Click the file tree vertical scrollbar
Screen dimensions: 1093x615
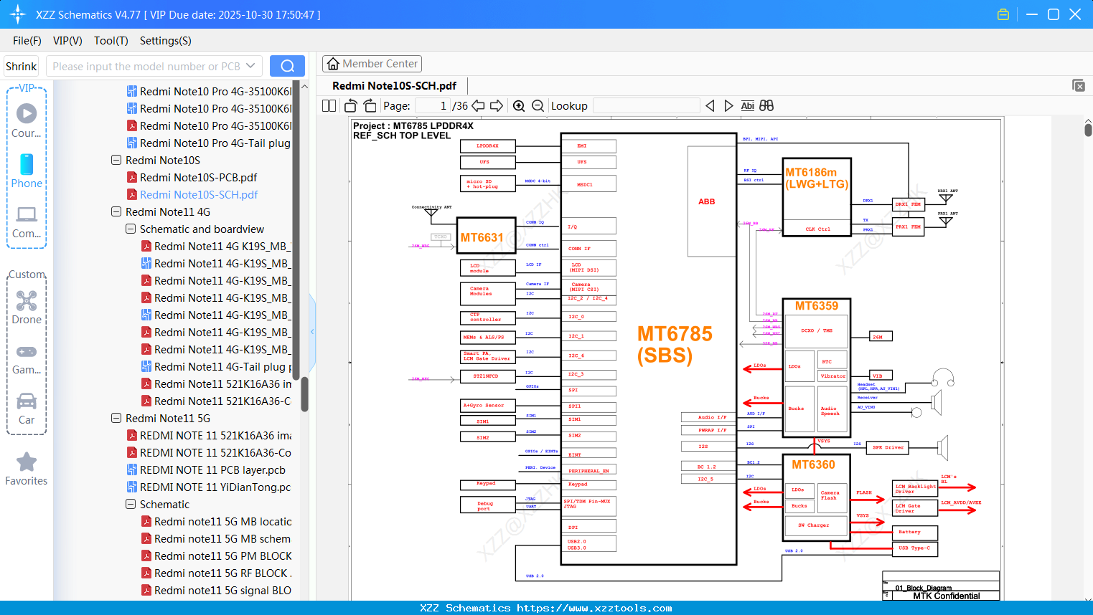click(x=305, y=394)
